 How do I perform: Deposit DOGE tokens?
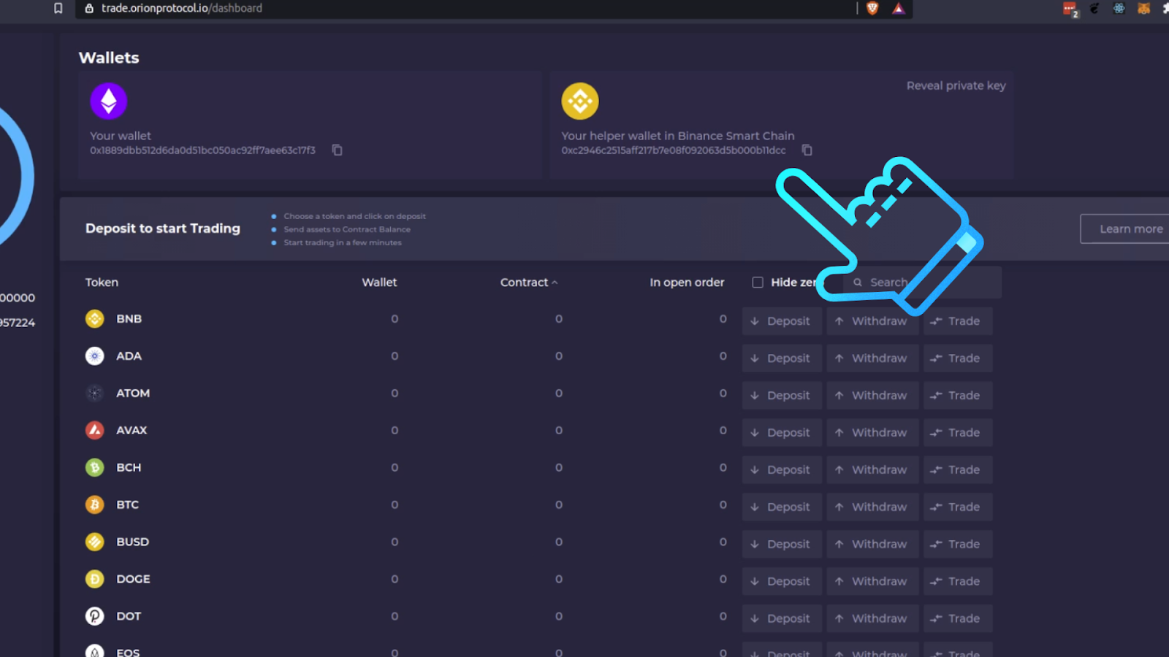tap(782, 582)
